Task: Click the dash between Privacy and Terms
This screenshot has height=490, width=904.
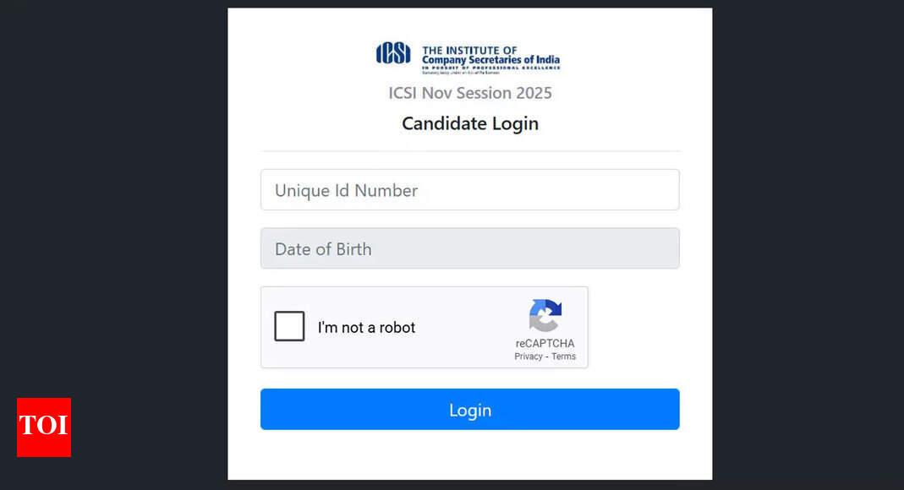Action: pyautogui.click(x=546, y=356)
